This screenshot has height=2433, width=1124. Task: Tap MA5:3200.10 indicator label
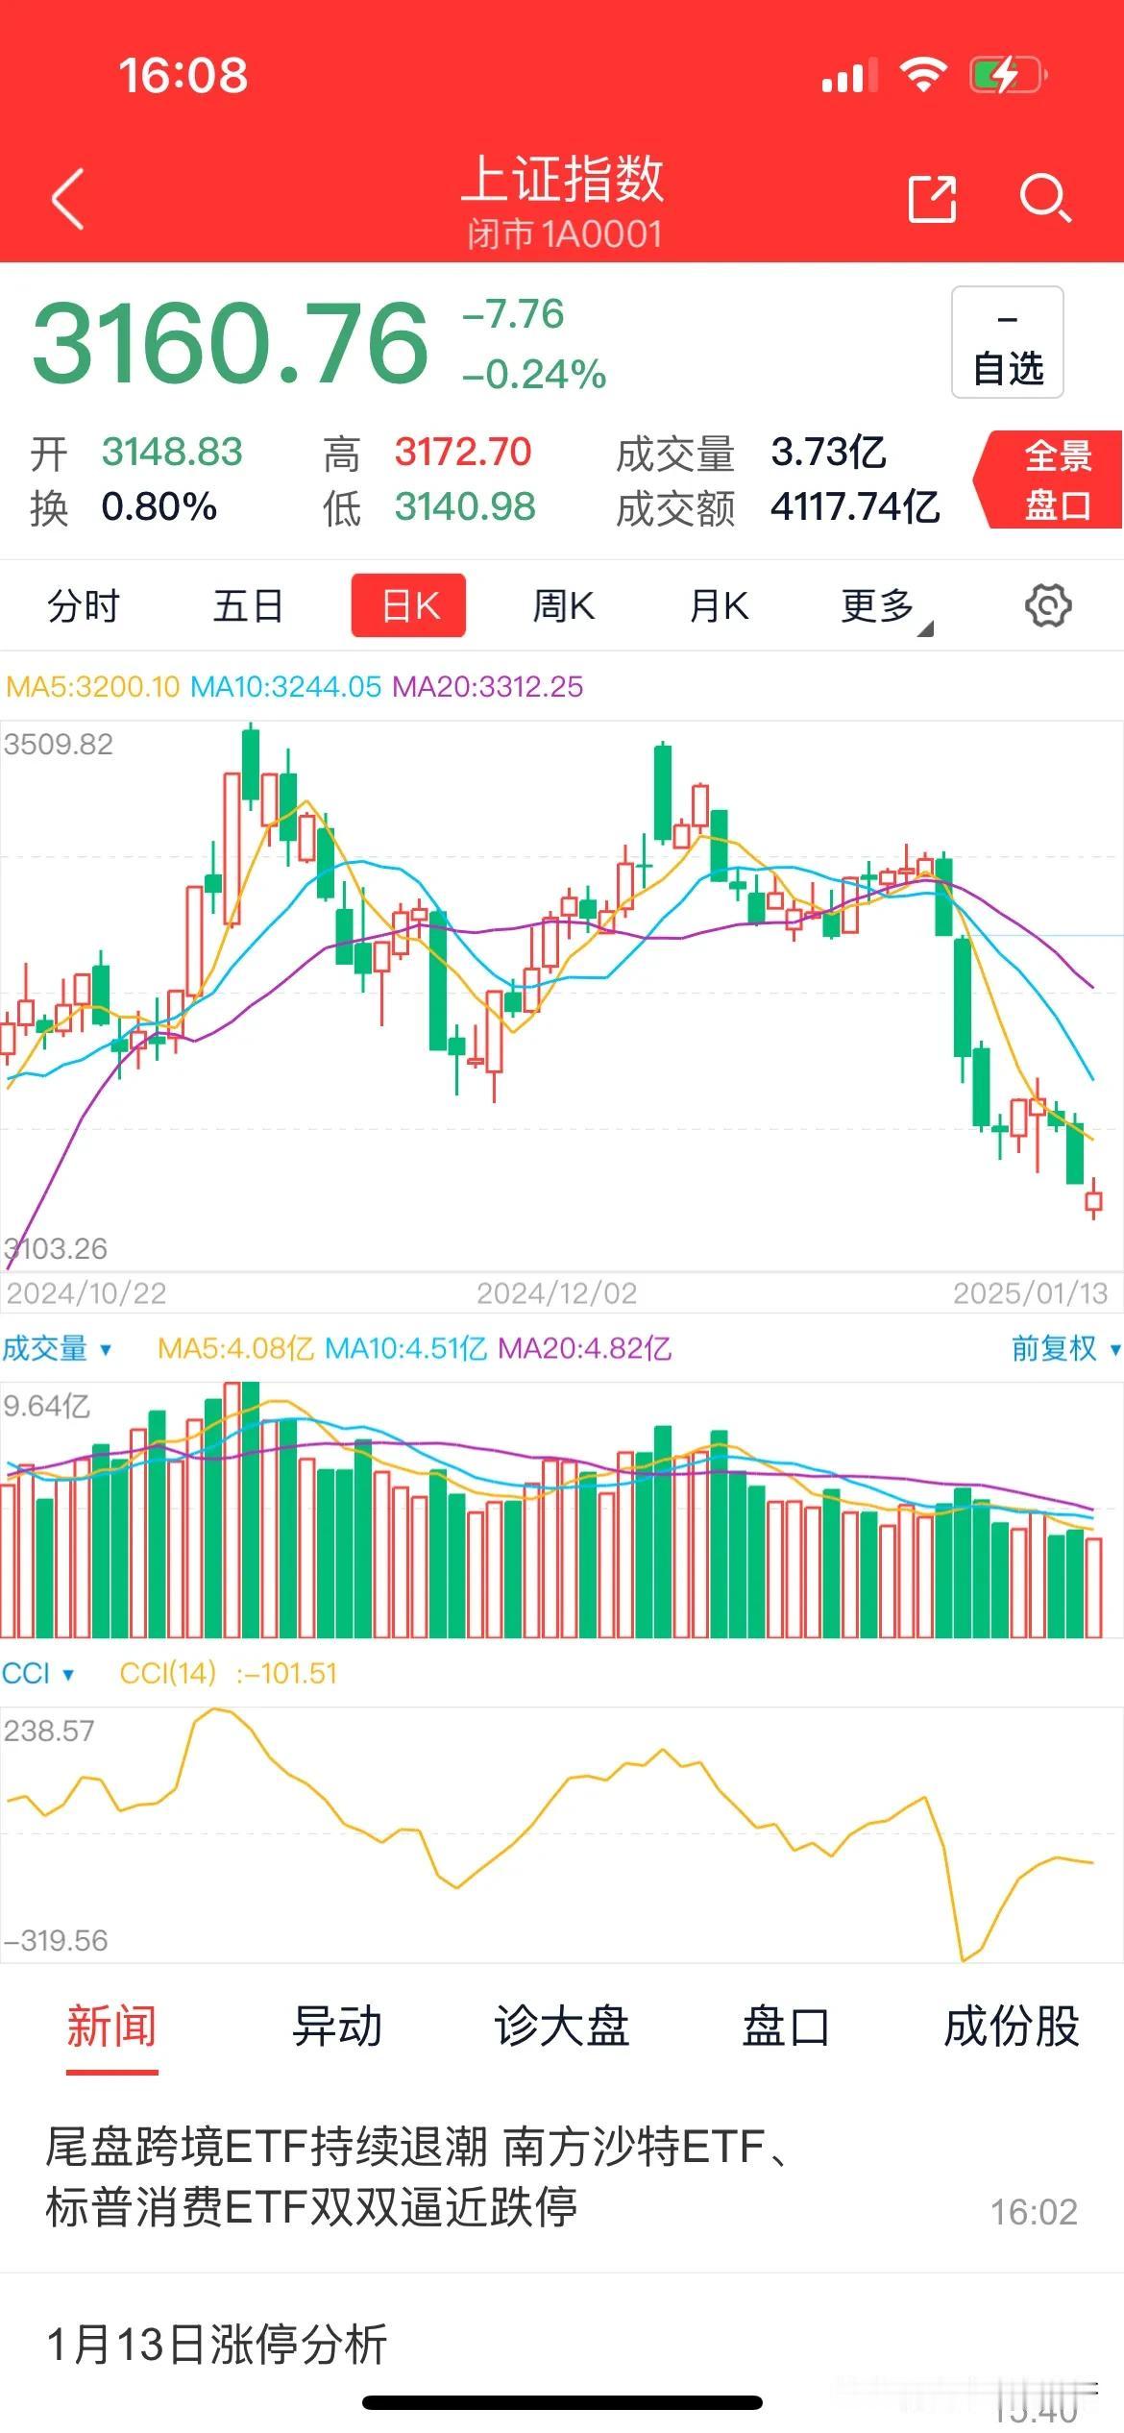93,686
